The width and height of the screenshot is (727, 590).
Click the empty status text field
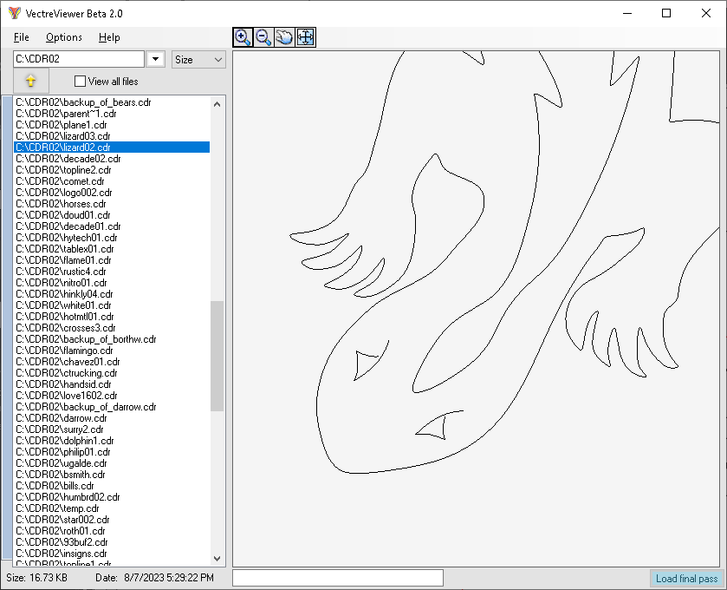(x=338, y=578)
